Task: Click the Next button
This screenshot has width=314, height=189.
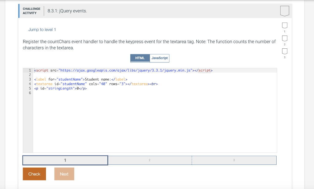Action: tap(64, 174)
